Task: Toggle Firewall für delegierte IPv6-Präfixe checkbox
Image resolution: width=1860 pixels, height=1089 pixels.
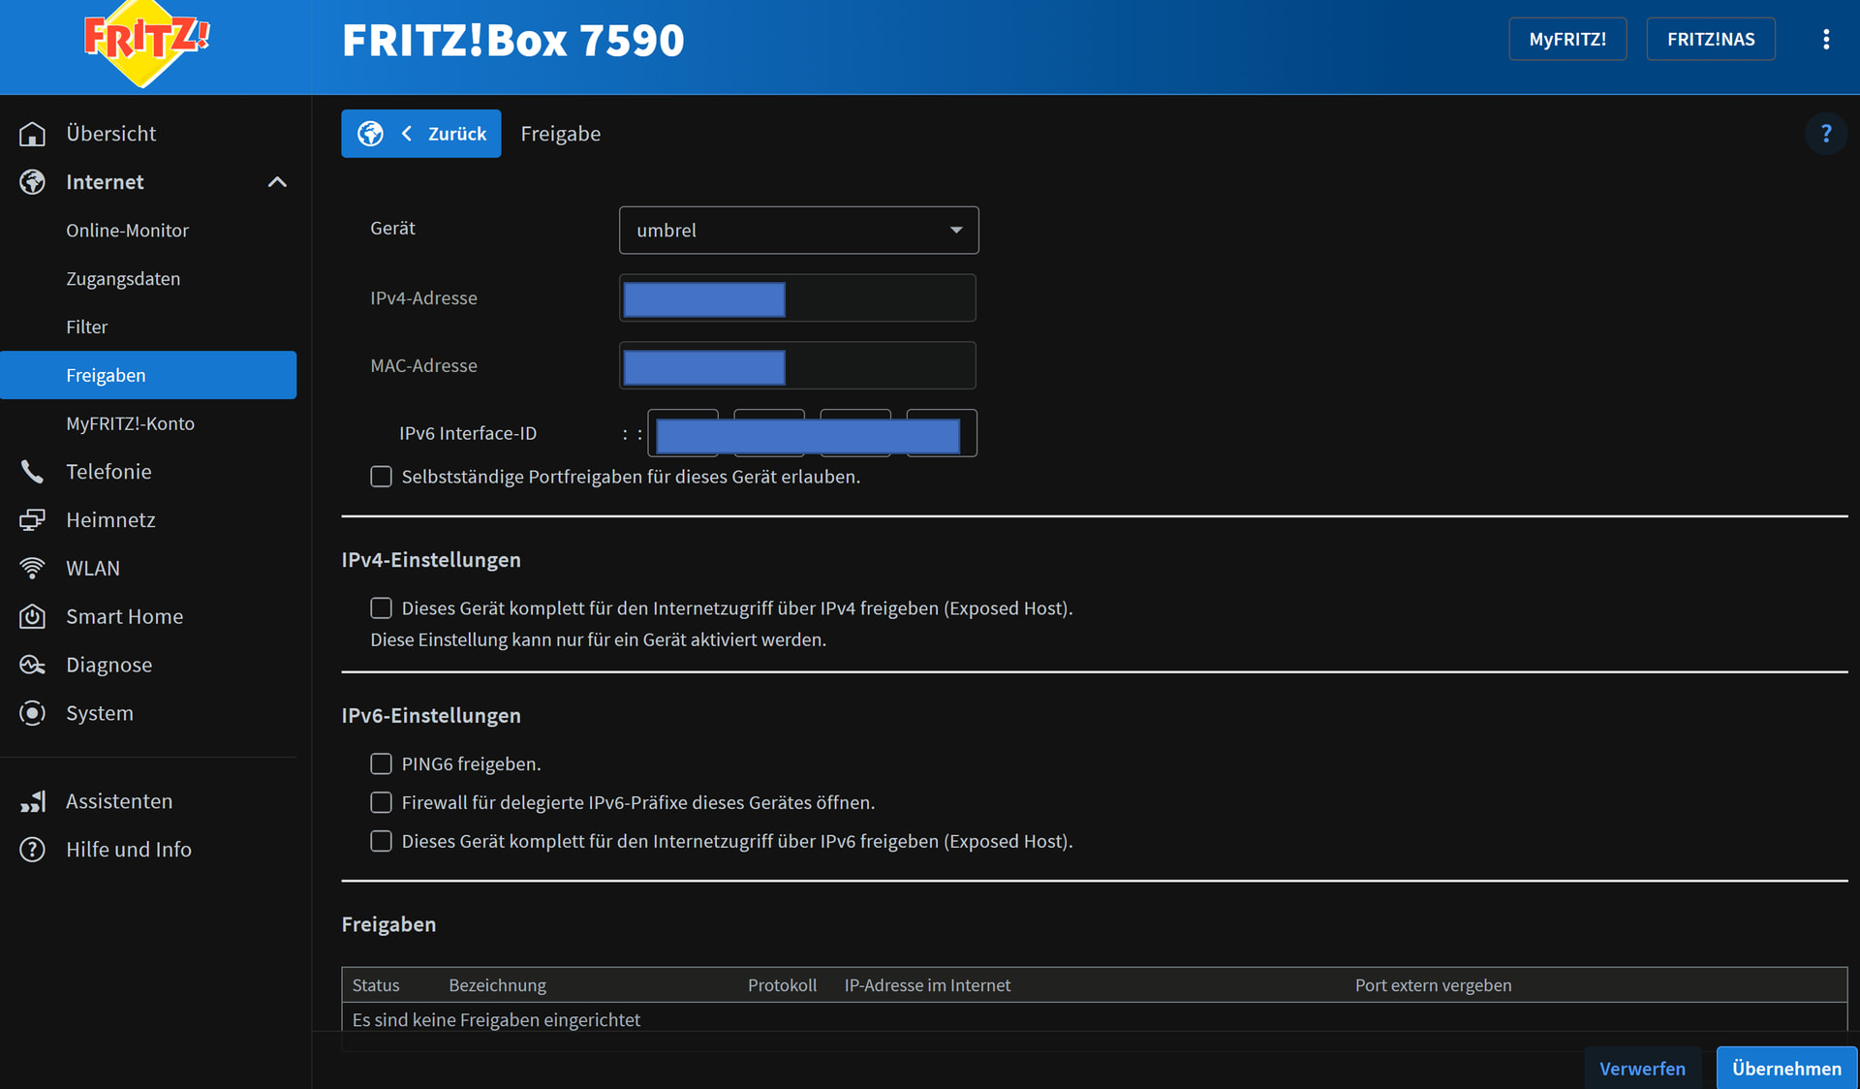Action: (381, 803)
